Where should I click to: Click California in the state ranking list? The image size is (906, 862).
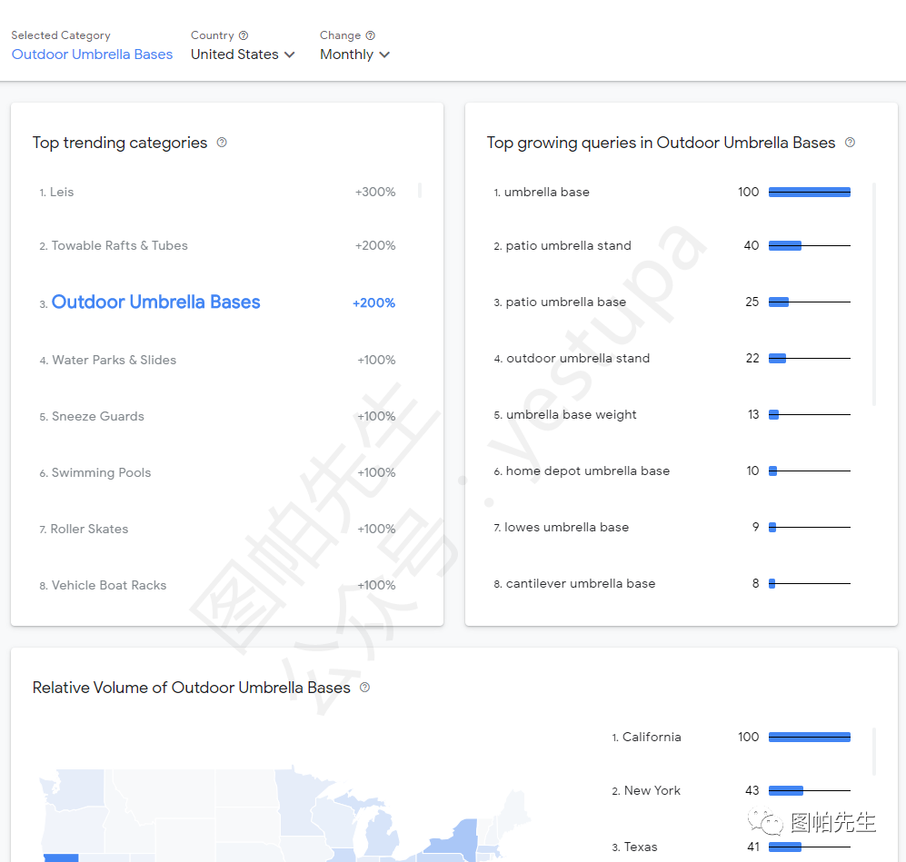[x=651, y=738]
